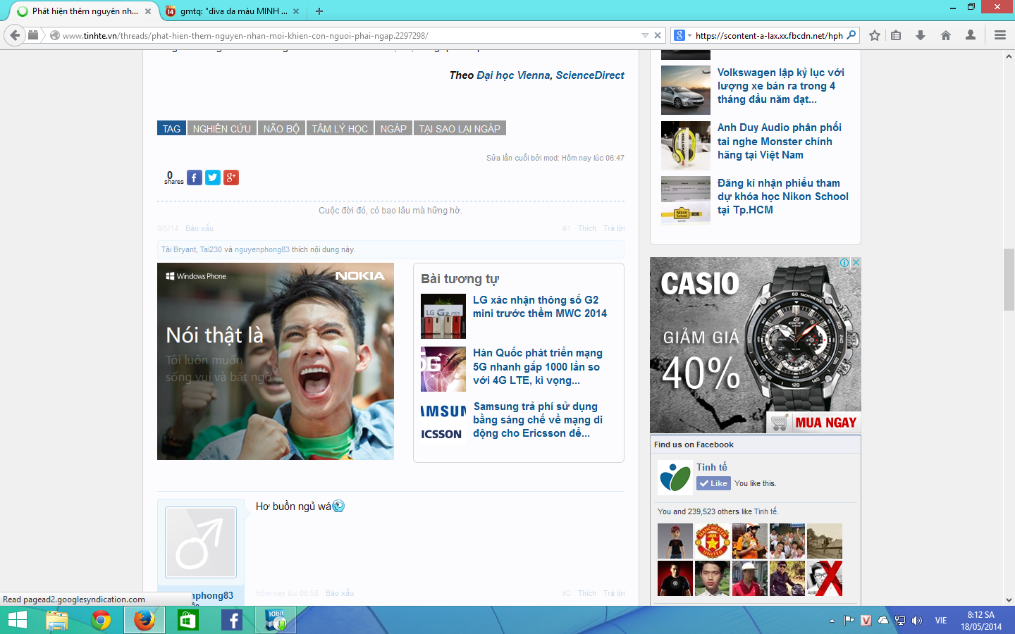Open Facebook app on taskbar
Screen dimensions: 1015x634
coord(232,620)
